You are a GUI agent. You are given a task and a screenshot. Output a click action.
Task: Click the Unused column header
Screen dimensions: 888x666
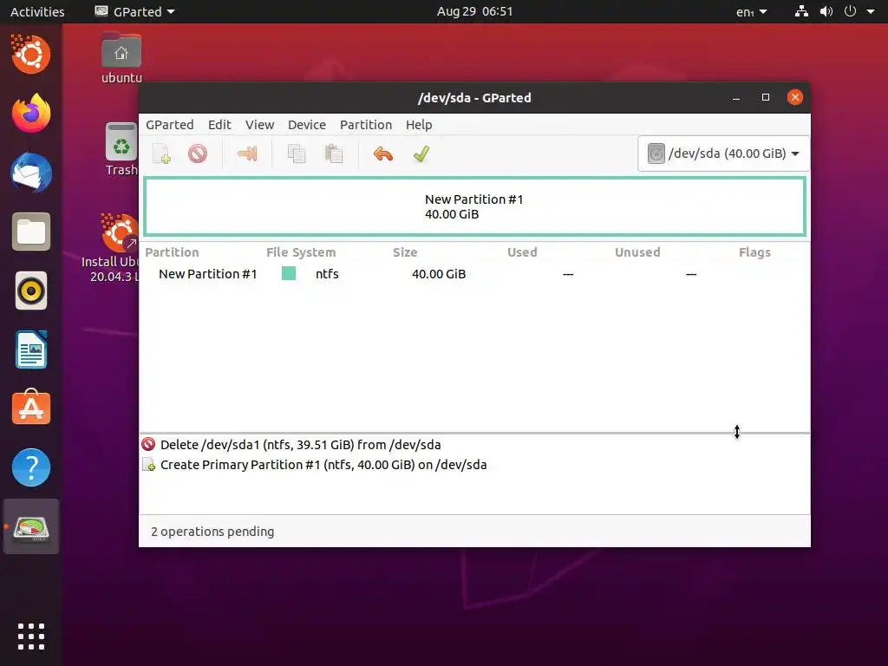(x=637, y=252)
